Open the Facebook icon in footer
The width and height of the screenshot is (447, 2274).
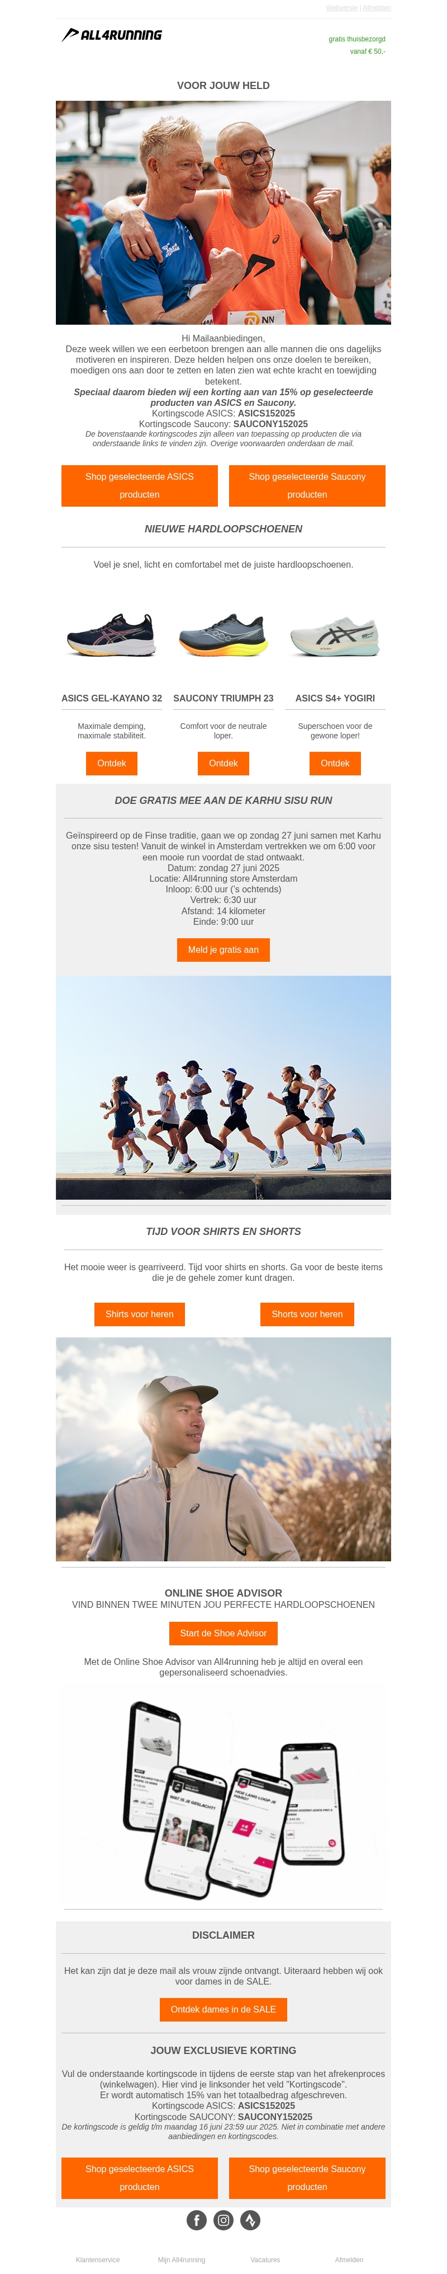pos(197,2220)
